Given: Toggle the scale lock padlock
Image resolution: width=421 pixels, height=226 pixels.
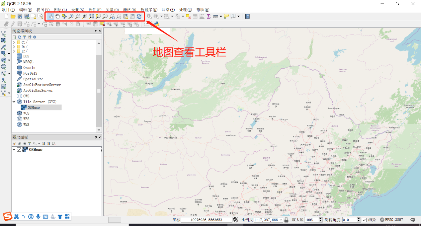Looking at the screenshot, I should click(287, 219).
